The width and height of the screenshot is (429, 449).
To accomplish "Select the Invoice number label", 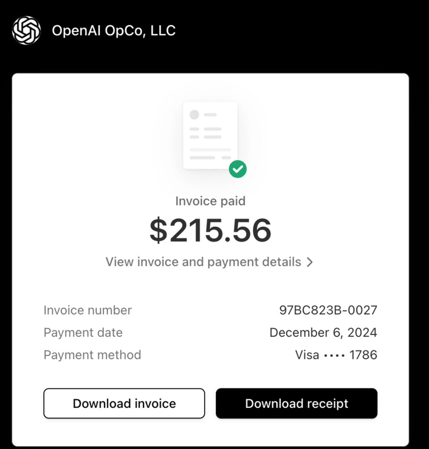I will pos(88,310).
